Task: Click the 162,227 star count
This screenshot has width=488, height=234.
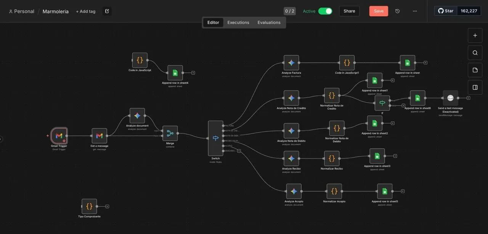Action: (469, 11)
